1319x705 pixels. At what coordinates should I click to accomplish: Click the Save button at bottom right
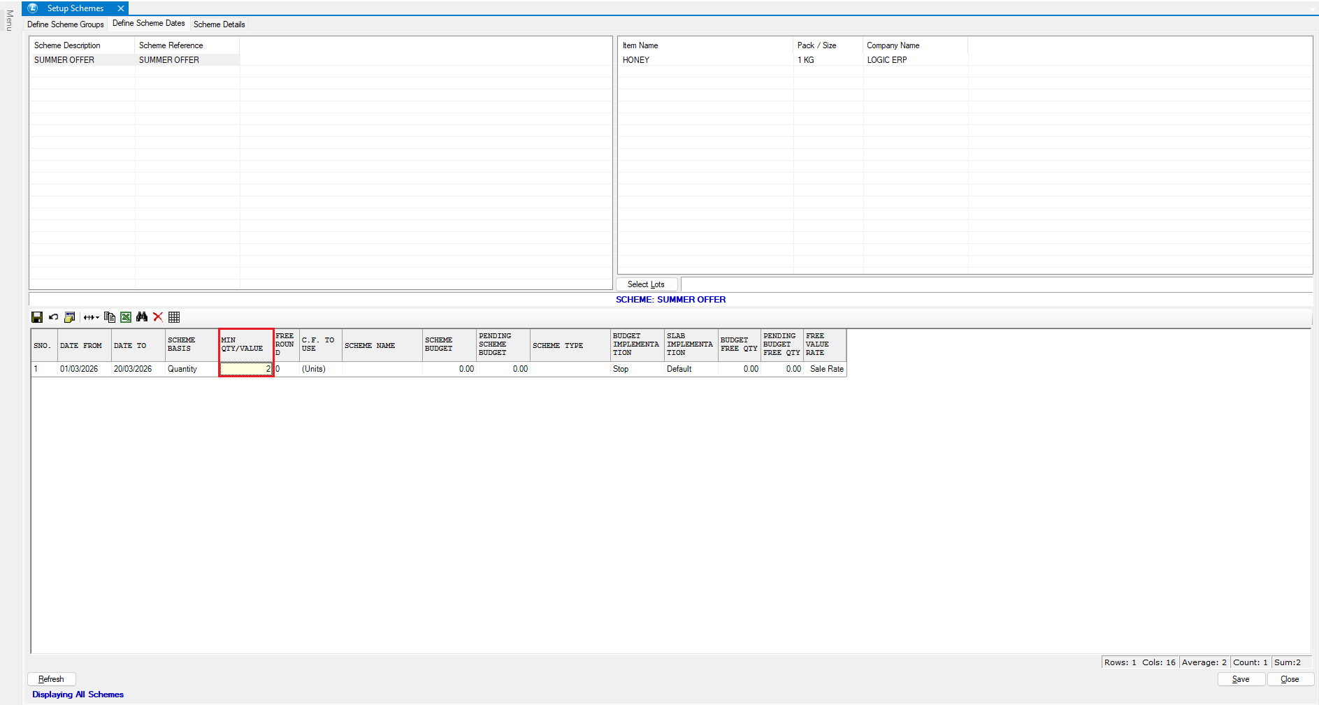click(x=1241, y=679)
